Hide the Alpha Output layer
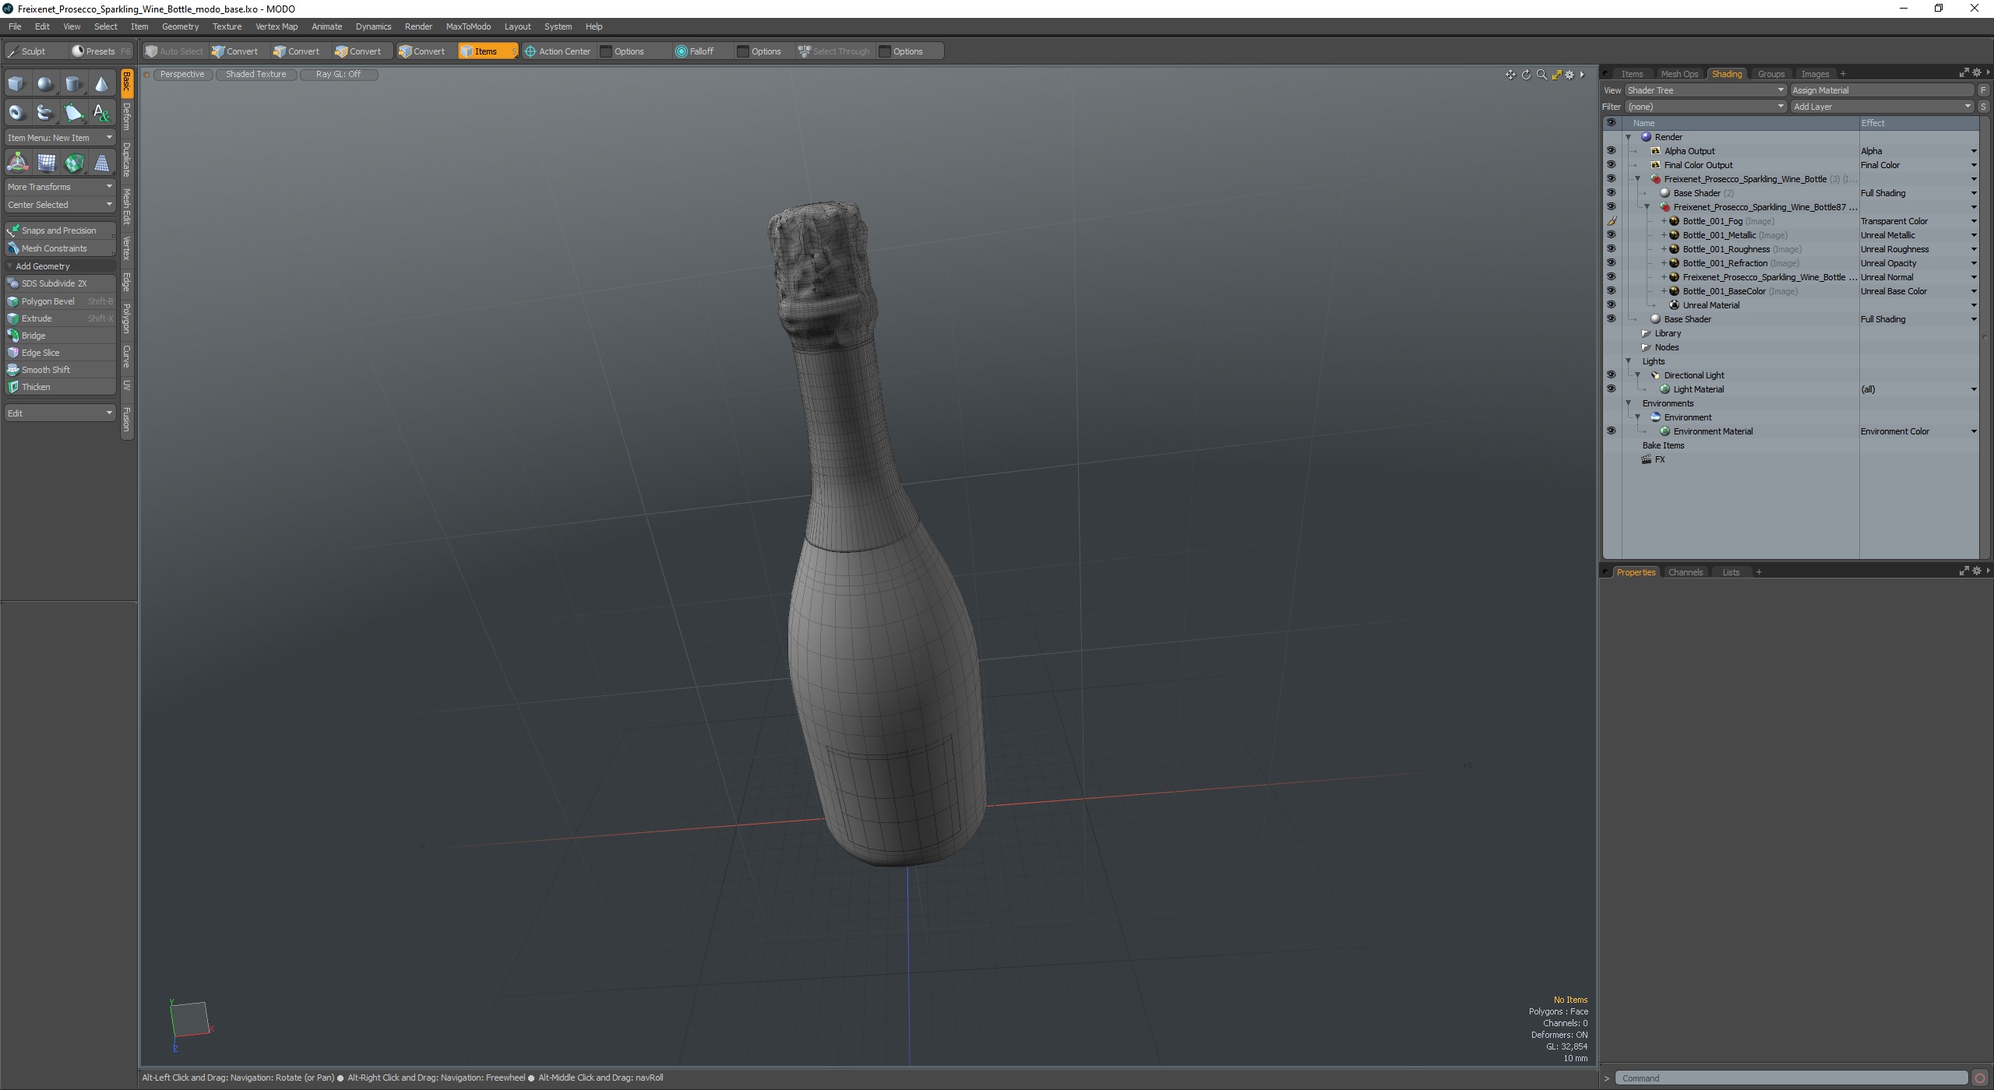The width and height of the screenshot is (1994, 1090). tap(1611, 151)
